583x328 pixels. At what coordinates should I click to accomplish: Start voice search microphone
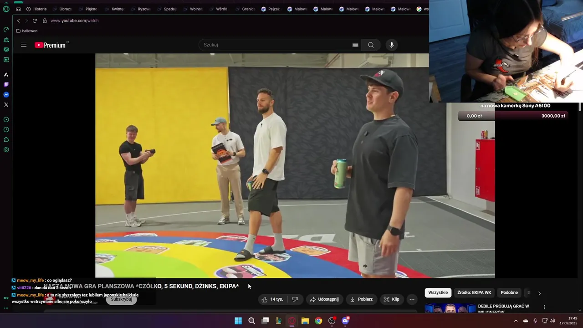[391, 45]
